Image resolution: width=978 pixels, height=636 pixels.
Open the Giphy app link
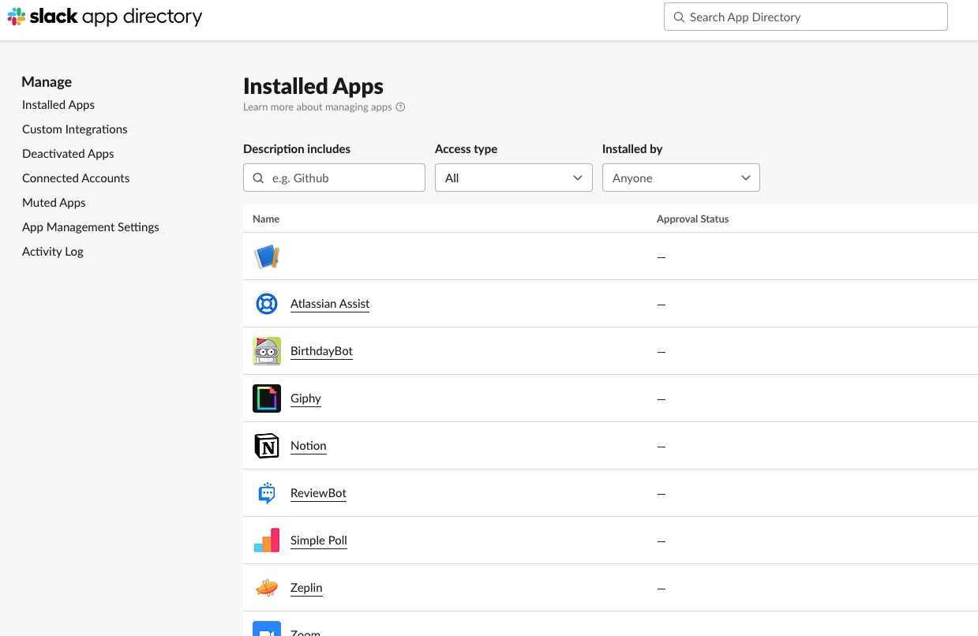pos(305,398)
